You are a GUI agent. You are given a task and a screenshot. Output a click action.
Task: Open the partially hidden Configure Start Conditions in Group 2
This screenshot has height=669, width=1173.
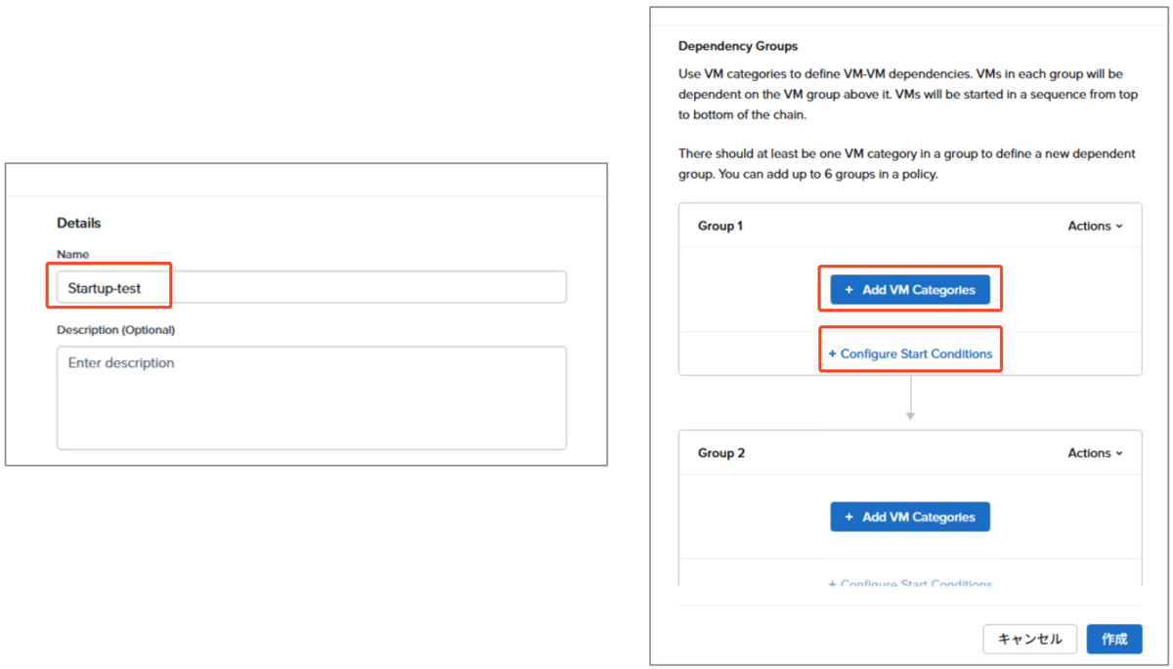click(910, 583)
